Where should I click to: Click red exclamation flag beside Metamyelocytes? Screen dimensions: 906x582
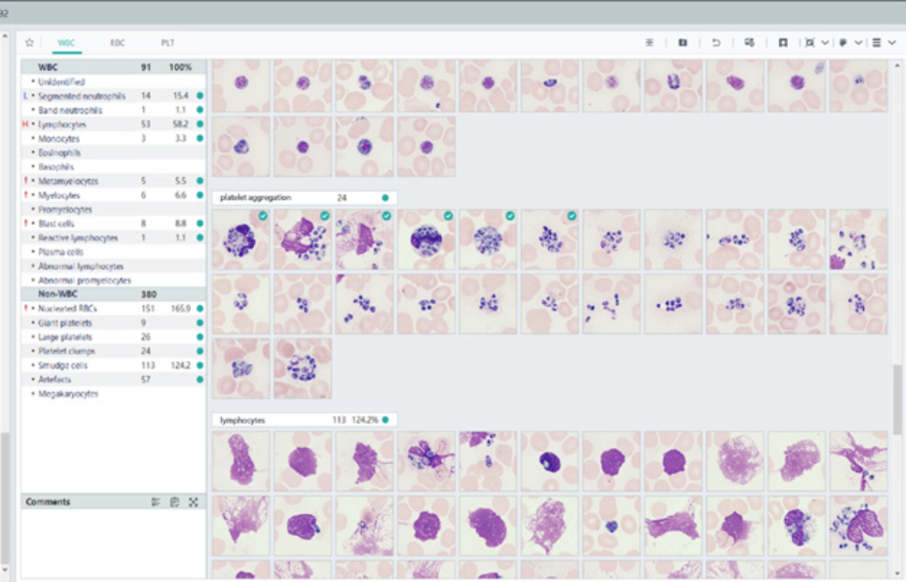(x=26, y=181)
